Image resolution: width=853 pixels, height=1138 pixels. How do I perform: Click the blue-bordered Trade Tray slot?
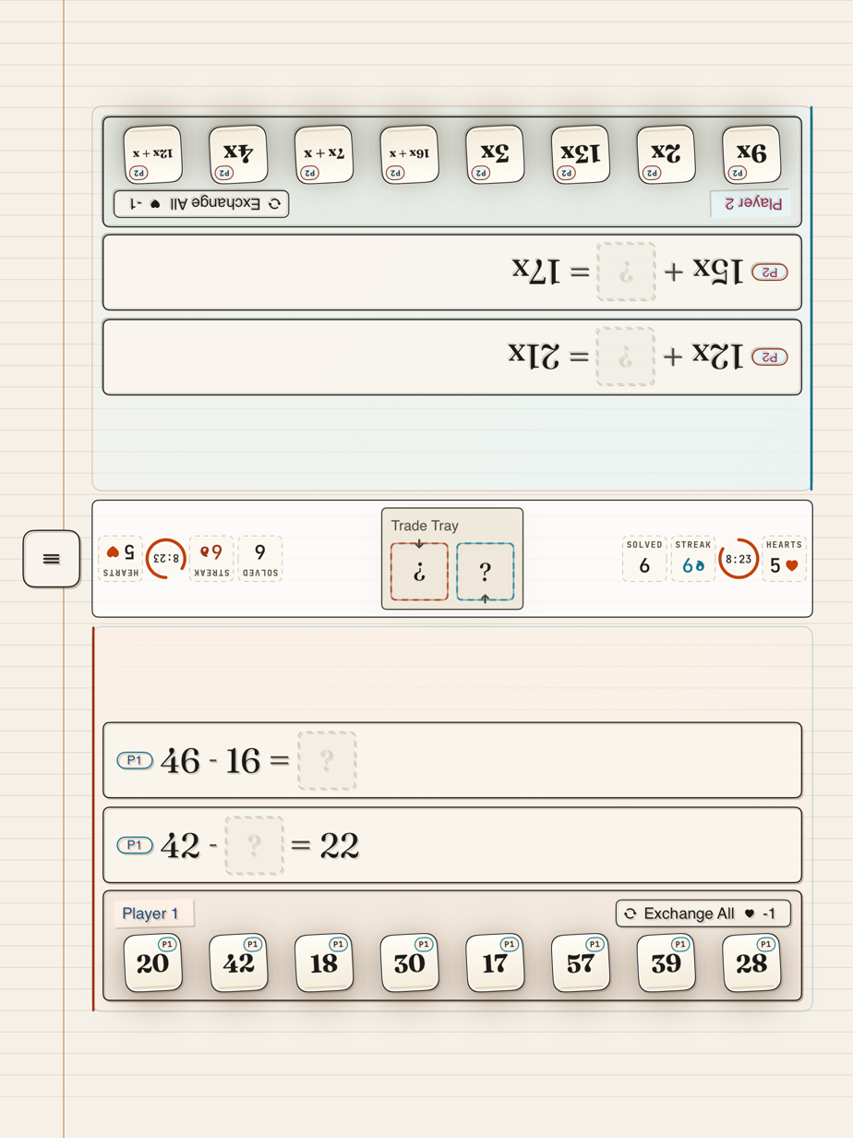(486, 573)
